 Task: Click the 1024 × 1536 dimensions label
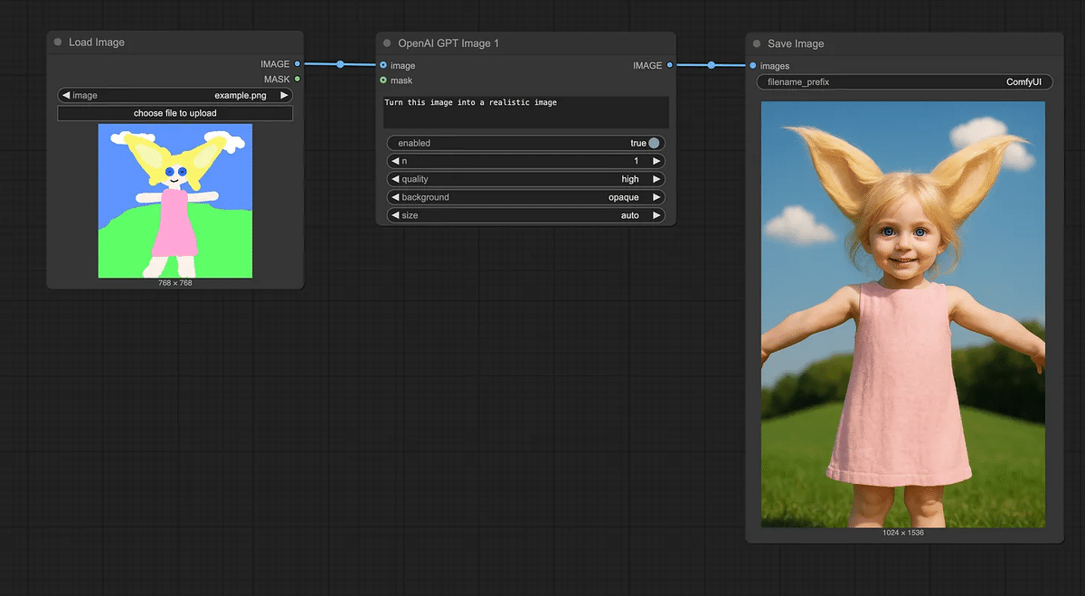pos(903,533)
